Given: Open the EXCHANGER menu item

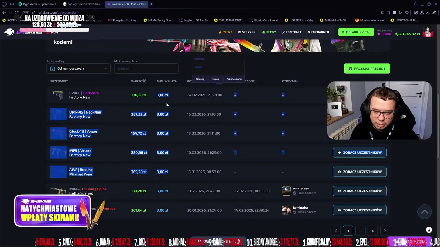Looking at the screenshot, I should tap(318, 32).
